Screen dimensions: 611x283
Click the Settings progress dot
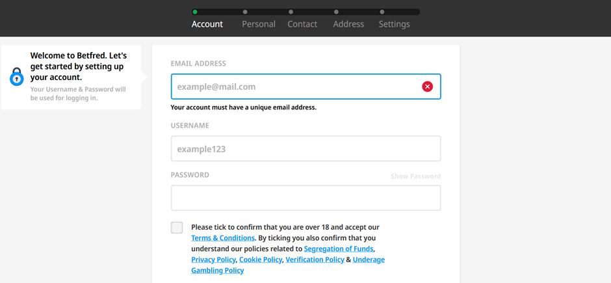(x=382, y=12)
